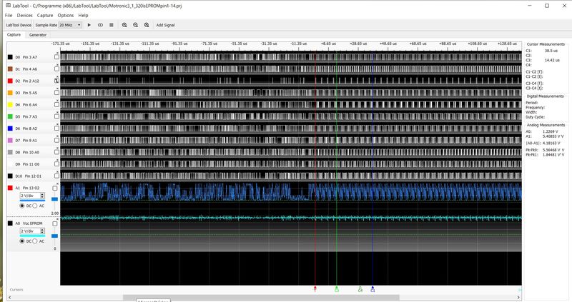Image resolution: width=572 pixels, height=302 pixels.
Task: Toggle the trigger box for D4 Pin 6 A4
Action: [x=56, y=104]
